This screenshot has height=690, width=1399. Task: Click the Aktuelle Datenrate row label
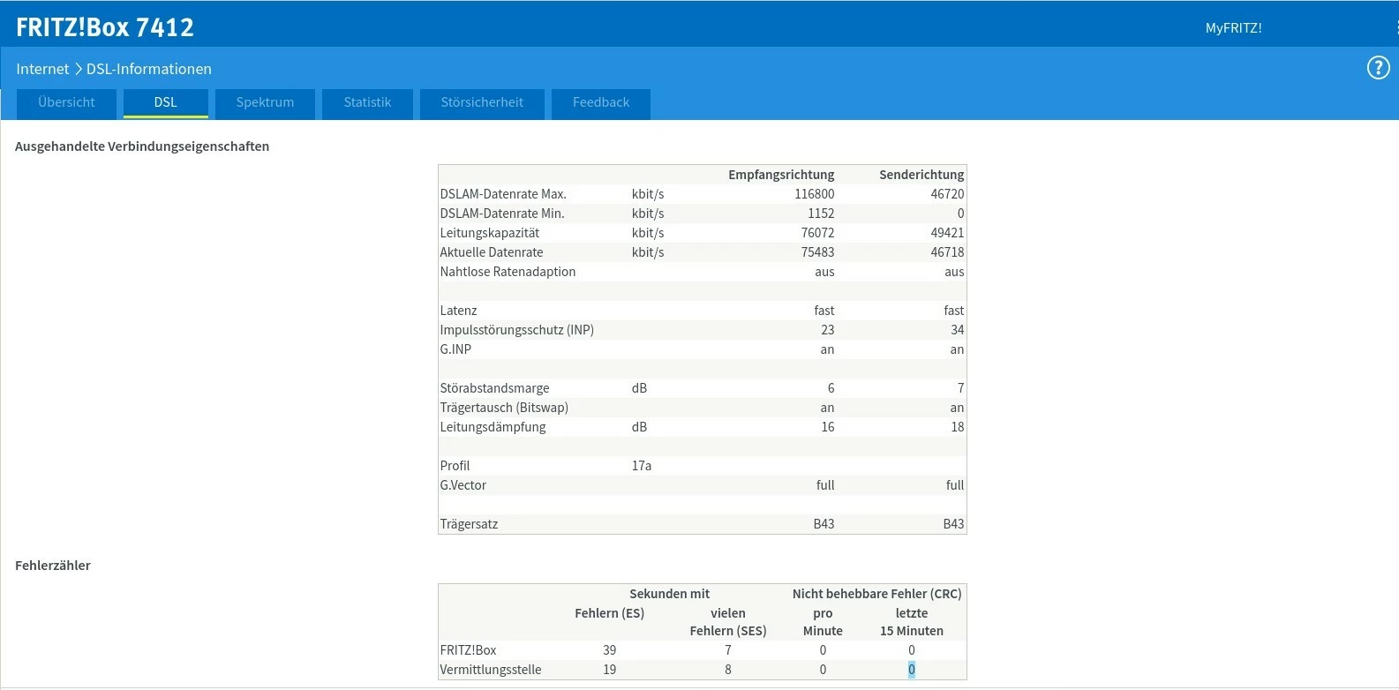click(492, 252)
